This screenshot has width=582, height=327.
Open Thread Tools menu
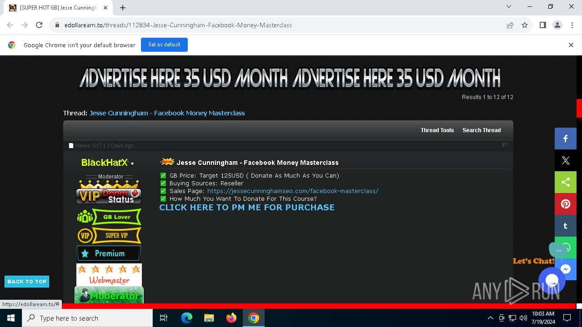point(437,130)
